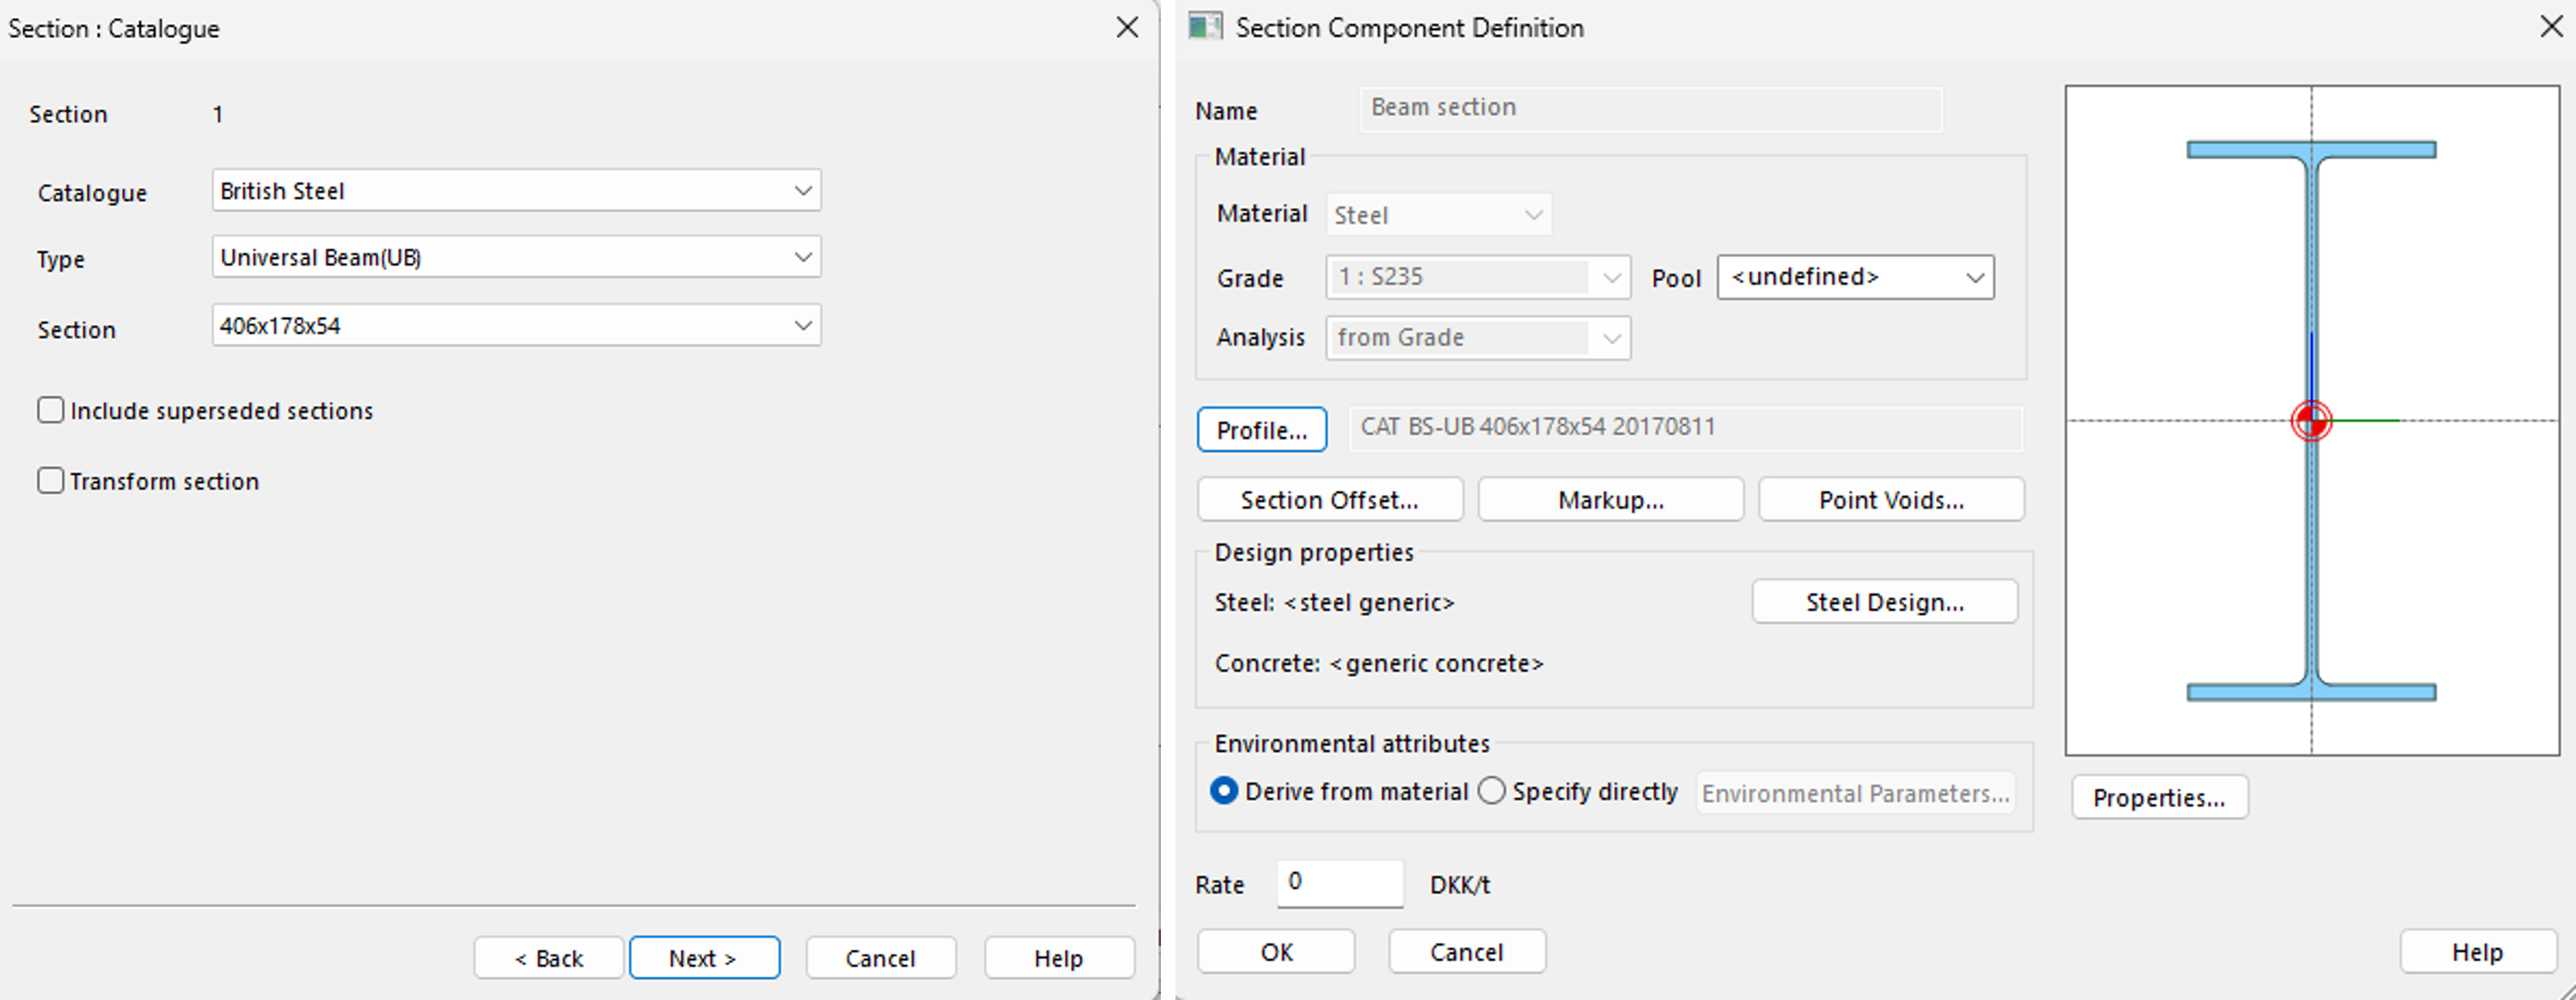2576x1000 pixels.
Task: Click the Section Component Definition window icon
Action: pos(1205,27)
